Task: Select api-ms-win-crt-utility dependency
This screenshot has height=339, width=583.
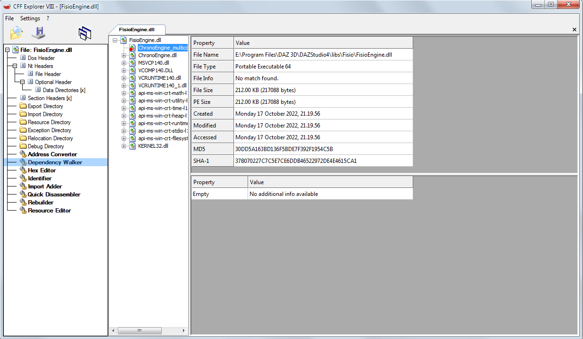Action: [163, 101]
